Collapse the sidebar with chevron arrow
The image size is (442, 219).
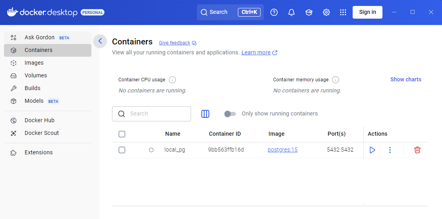pyautogui.click(x=100, y=41)
